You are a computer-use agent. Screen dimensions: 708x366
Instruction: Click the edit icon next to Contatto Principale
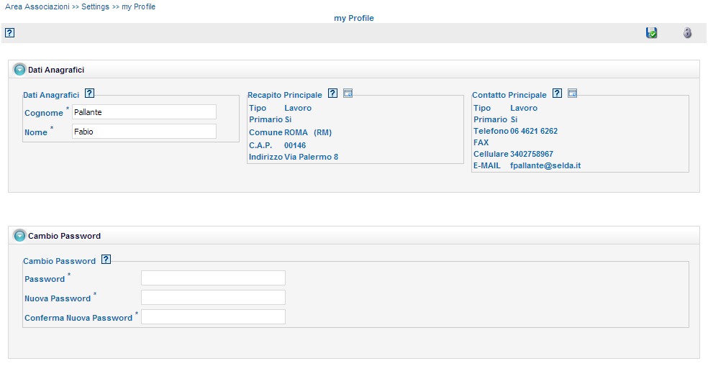point(572,93)
